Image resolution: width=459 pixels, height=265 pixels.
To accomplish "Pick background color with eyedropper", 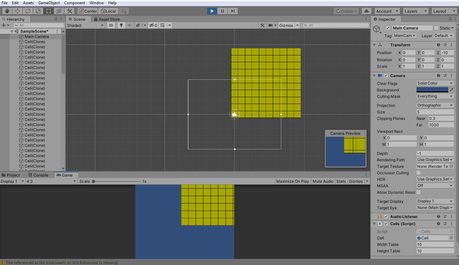I will tap(452, 90).
